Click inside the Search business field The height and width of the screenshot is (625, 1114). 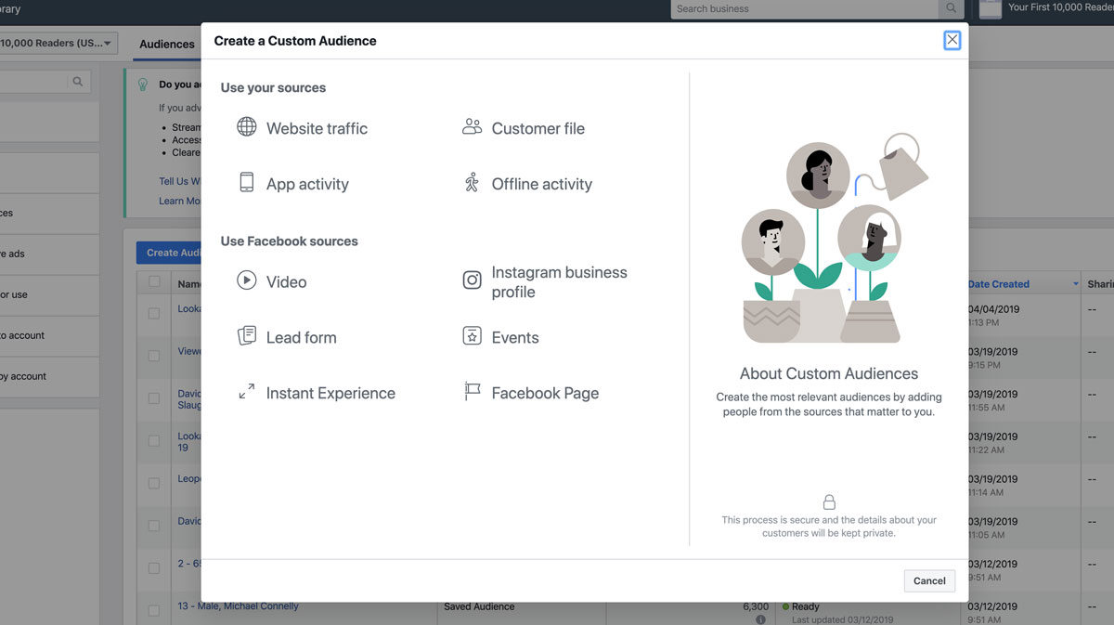804,8
